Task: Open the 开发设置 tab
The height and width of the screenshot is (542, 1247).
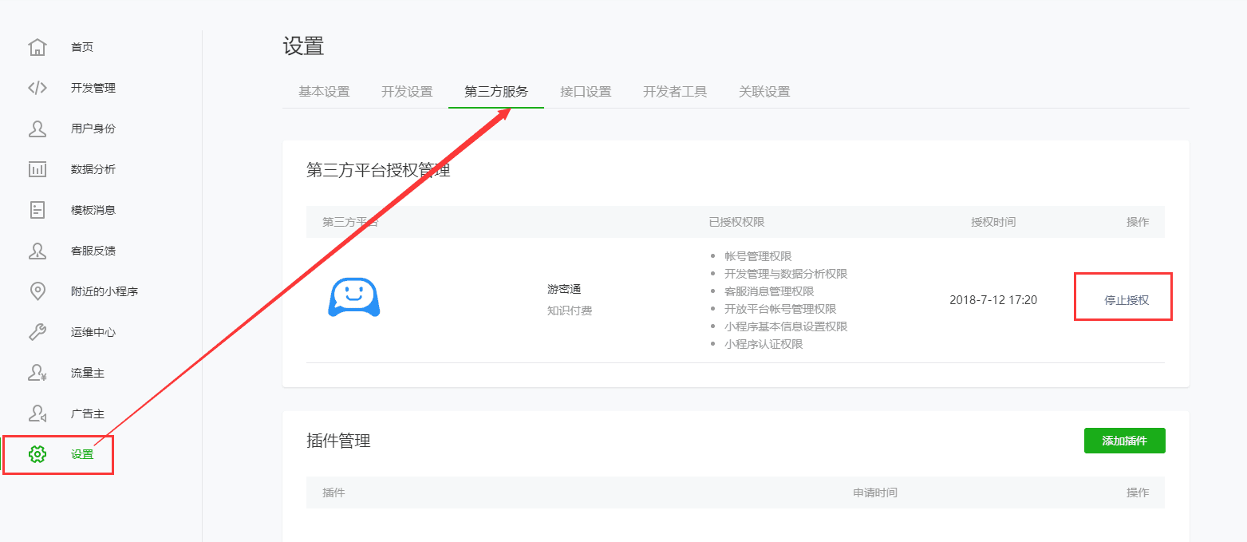Action: point(407,92)
